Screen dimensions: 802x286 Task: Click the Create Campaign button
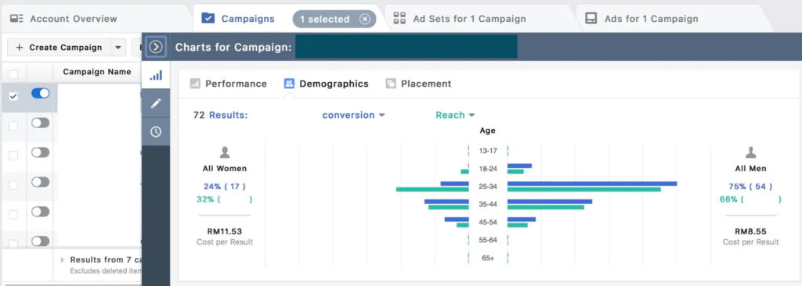tap(59, 48)
